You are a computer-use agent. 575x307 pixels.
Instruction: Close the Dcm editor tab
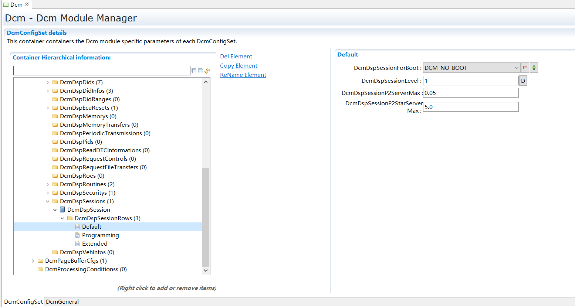(27, 4)
